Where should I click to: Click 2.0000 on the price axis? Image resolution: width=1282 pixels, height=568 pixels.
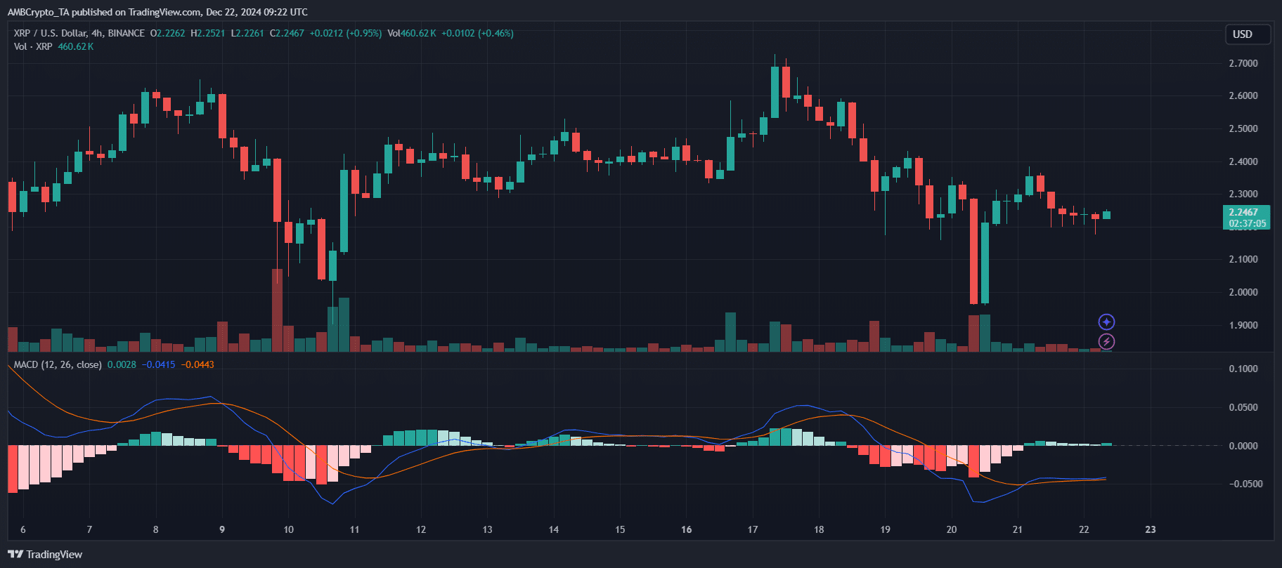[1243, 292]
